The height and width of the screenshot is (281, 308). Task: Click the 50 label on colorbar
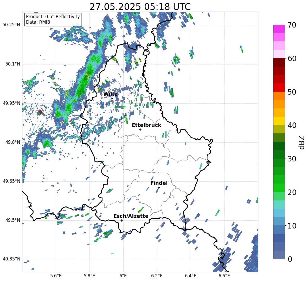292,92
